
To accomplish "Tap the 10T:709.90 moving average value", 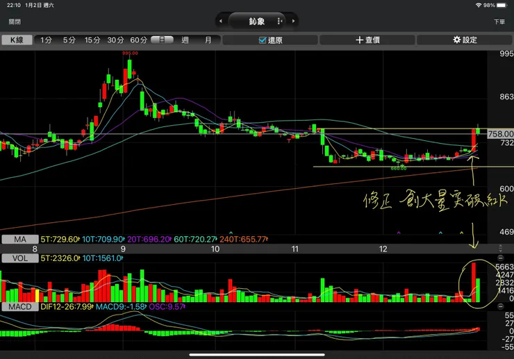I will coord(103,240).
